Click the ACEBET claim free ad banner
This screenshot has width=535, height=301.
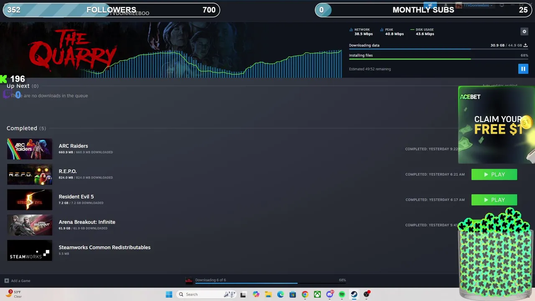tap(497, 125)
